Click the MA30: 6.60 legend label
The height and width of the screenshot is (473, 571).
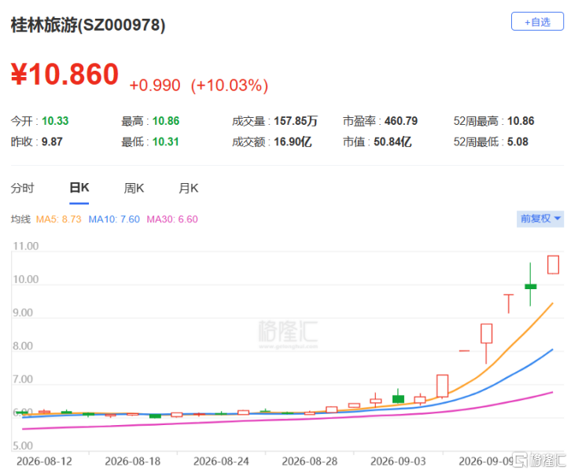tap(172, 219)
